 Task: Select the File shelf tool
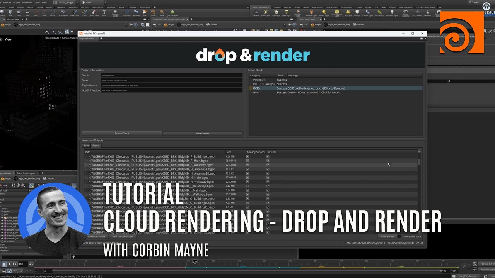click(145, 13)
